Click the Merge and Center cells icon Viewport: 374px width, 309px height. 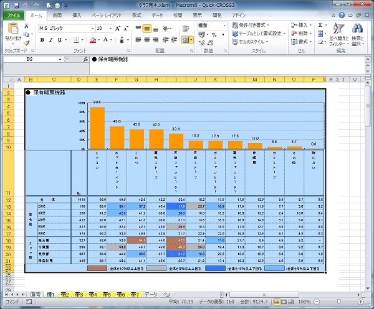186,40
